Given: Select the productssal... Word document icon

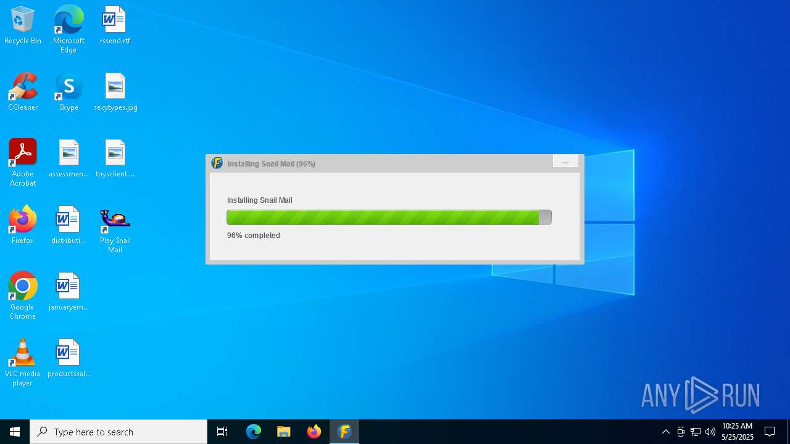Looking at the screenshot, I should 69,359.
